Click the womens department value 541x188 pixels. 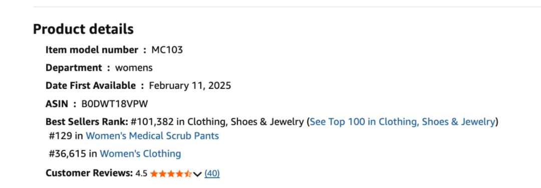click(134, 68)
